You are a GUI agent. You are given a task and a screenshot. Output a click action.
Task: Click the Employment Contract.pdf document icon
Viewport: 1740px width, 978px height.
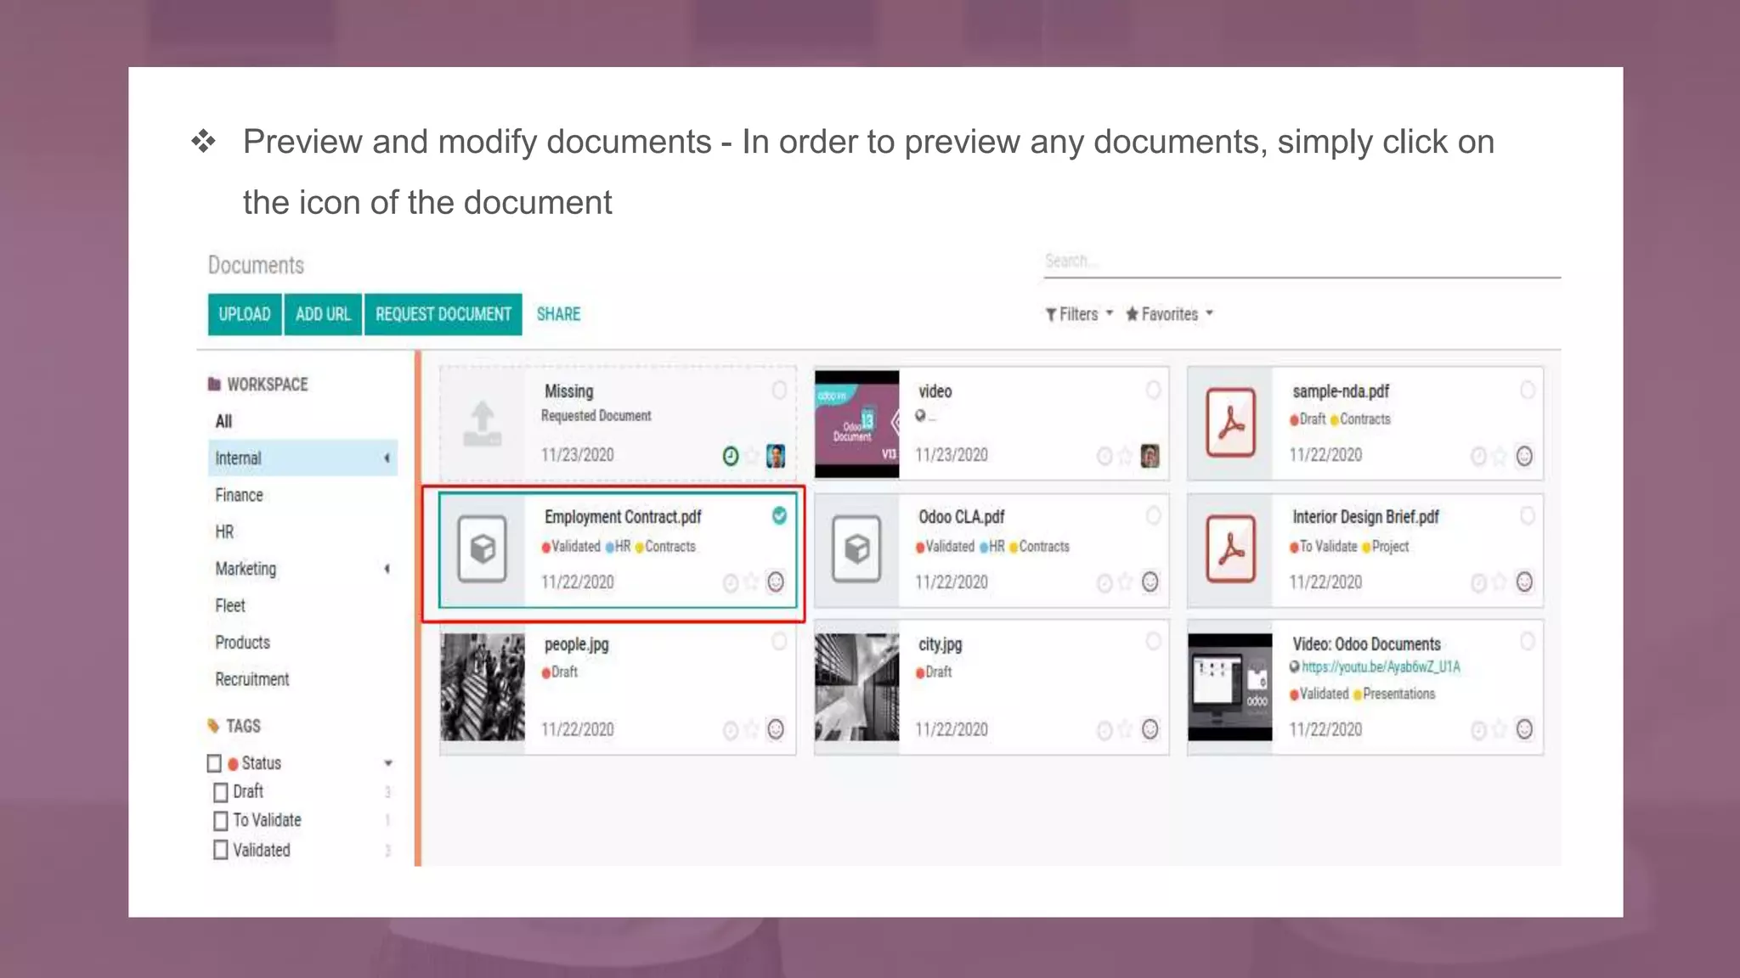[482, 549]
